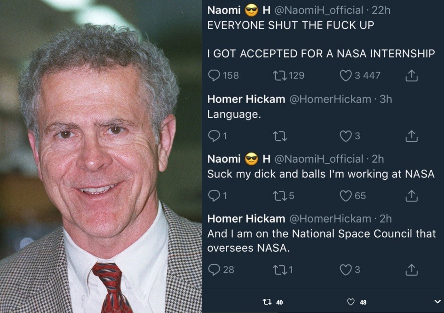Share the NASA internship tweet

pos(412,75)
